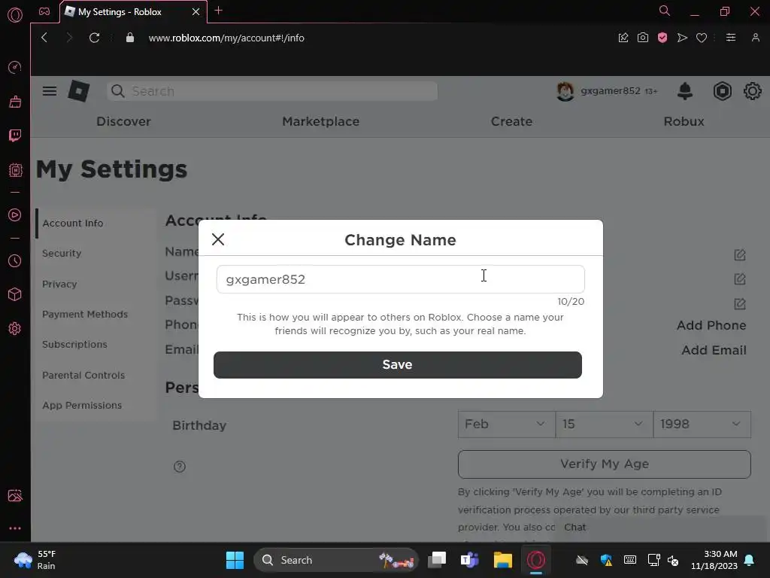Add page to bookmarks heart icon

tap(702, 38)
